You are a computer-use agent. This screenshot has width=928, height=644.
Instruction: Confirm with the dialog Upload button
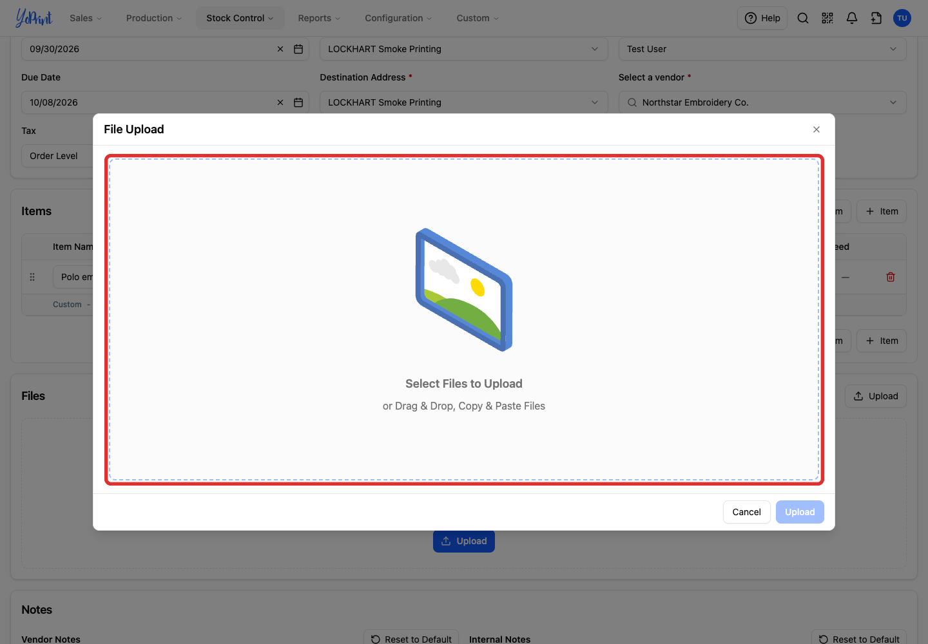click(800, 512)
